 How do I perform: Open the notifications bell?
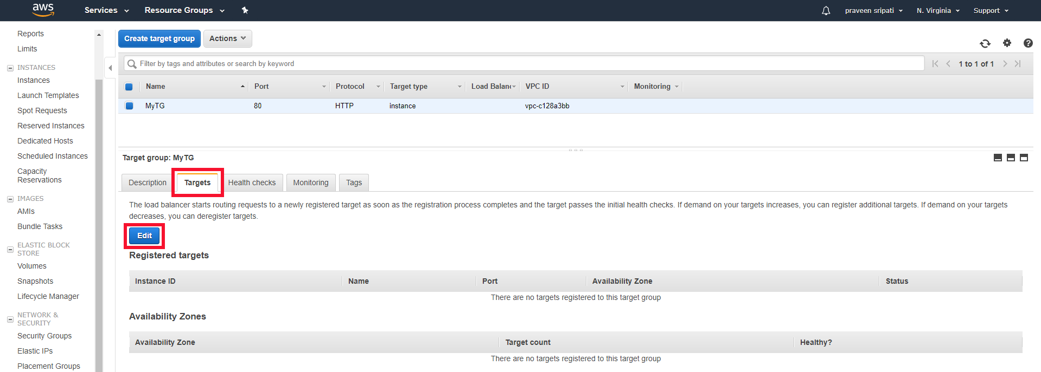(x=826, y=11)
